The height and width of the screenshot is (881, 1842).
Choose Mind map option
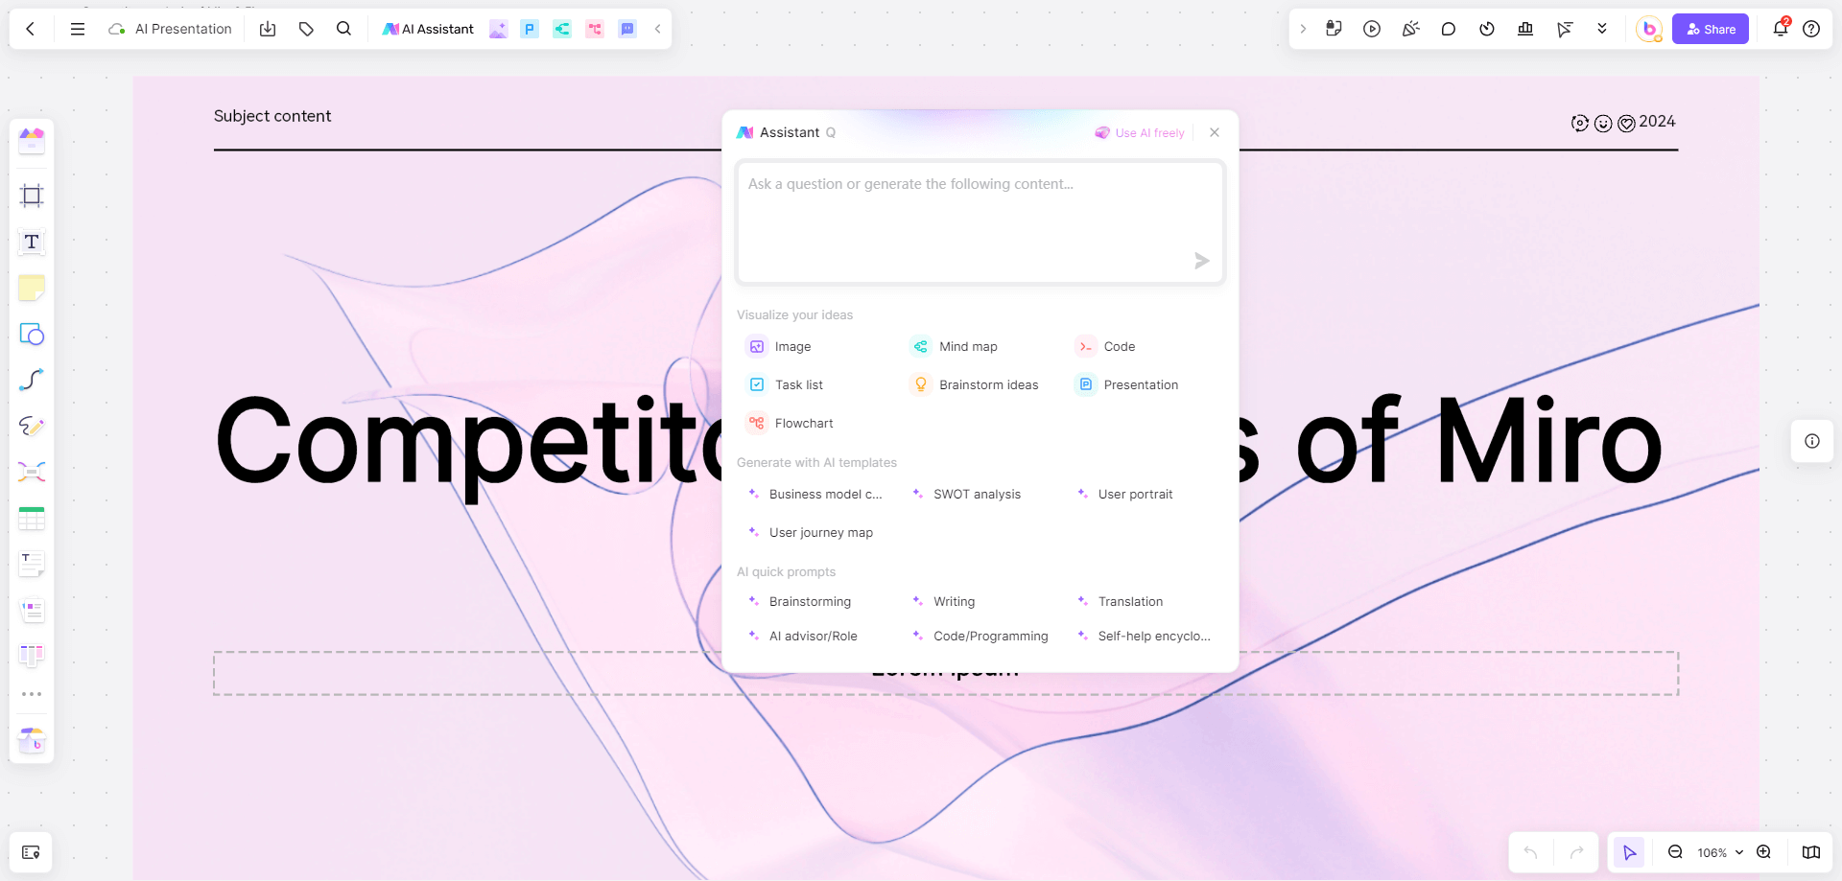tap(954, 346)
